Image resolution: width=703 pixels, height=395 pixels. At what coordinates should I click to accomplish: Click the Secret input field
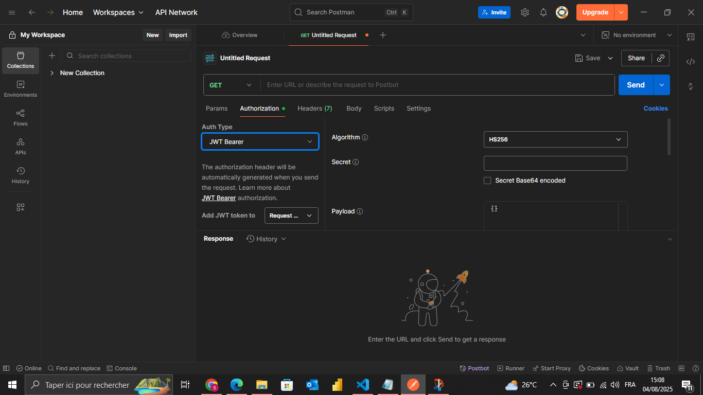coord(555,163)
